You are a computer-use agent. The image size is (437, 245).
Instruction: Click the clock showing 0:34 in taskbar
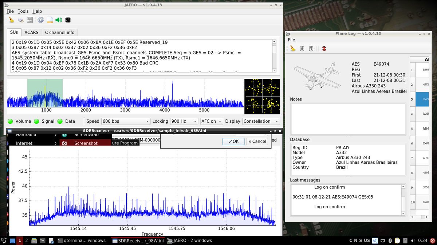[422, 240]
